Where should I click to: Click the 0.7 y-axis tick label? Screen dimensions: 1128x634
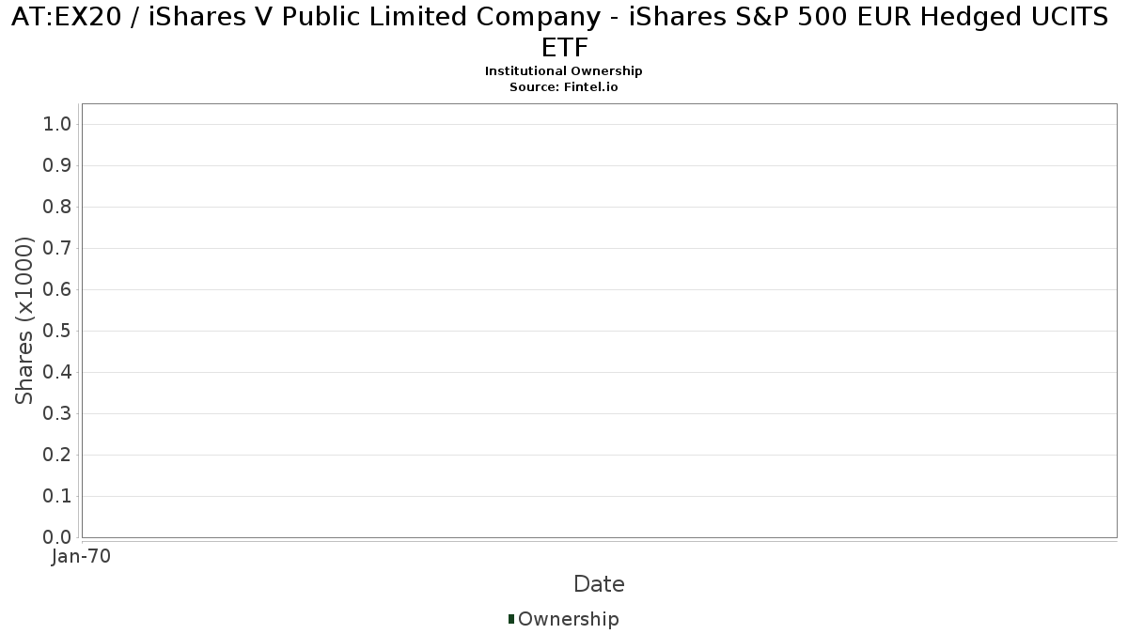click(58, 249)
